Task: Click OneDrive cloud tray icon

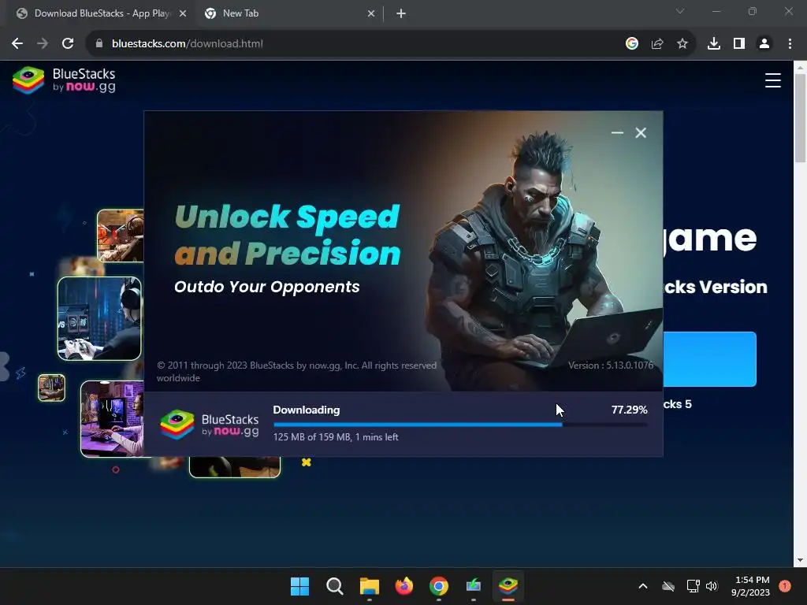Action: click(668, 586)
